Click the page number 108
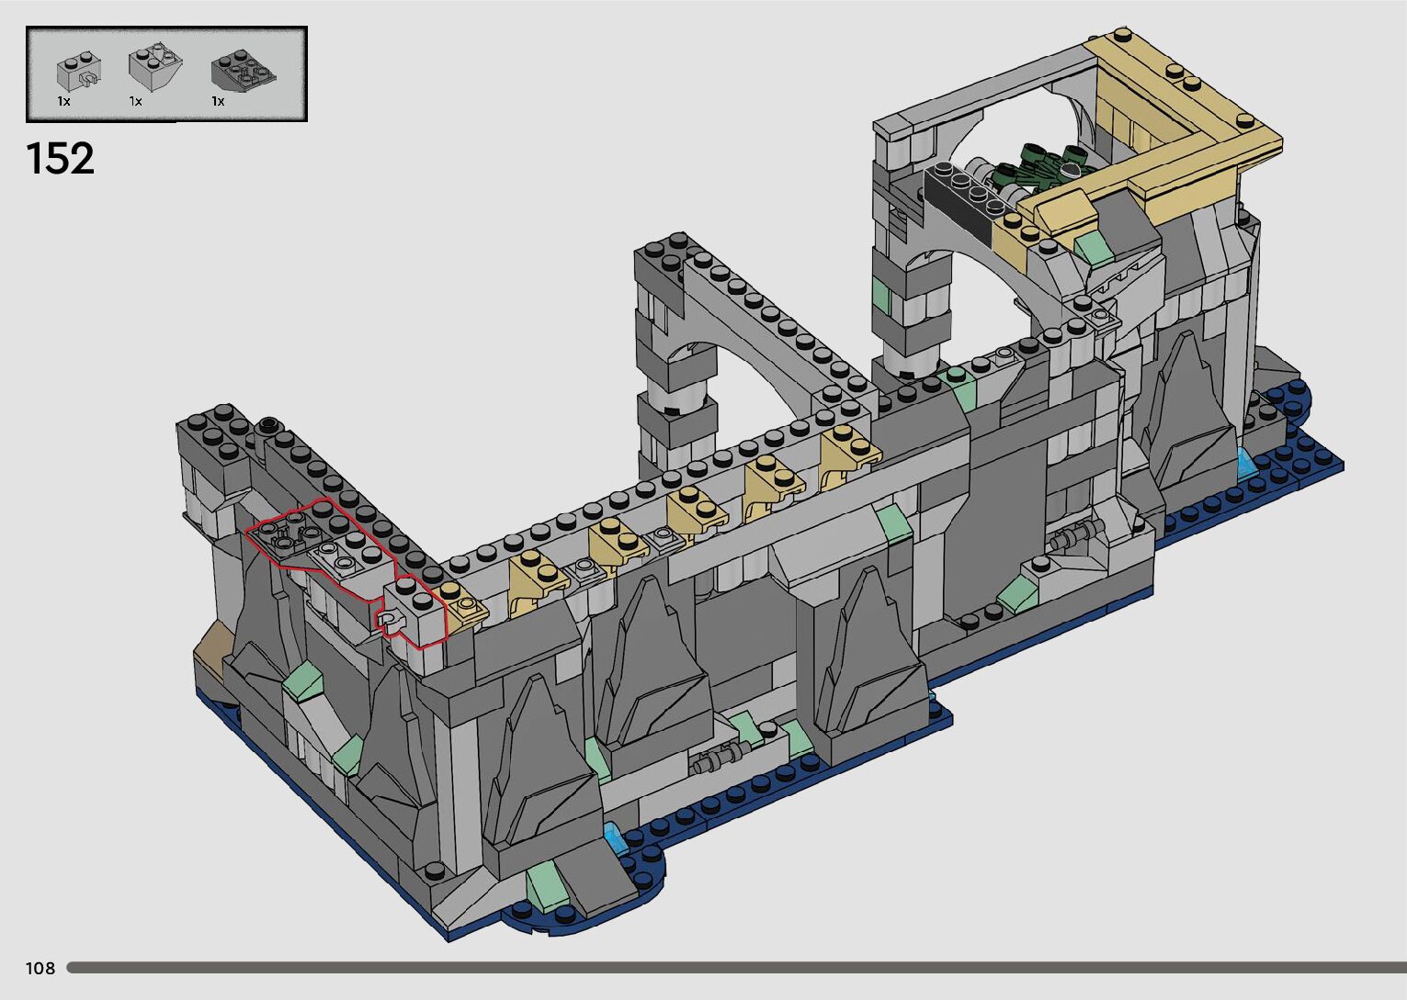This screenshot has height=1000, width=1407. pyautogui.click(x=40, y=968)
